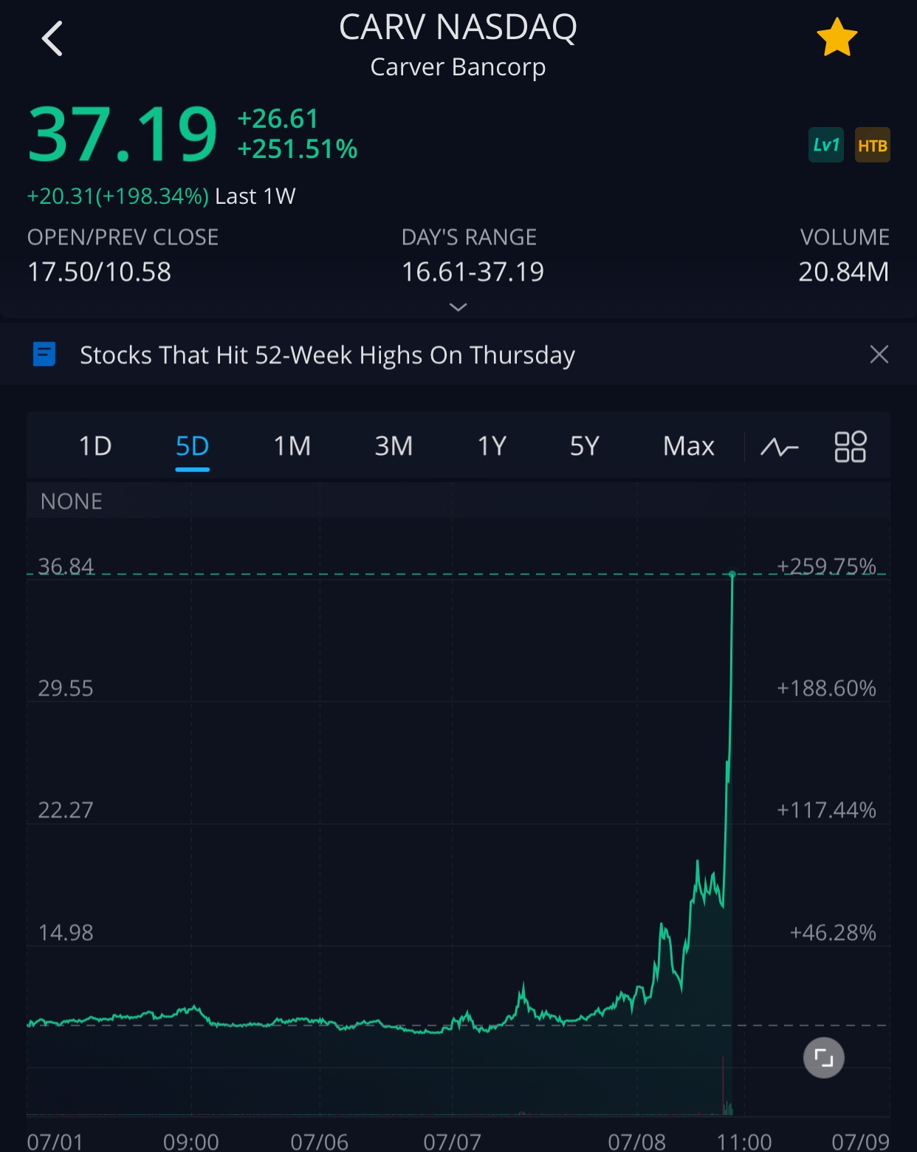The width and height of the screenshot is (917, 1152).
Task: Expand chart to fullscreen
Action: click(x=823, y=1057)
